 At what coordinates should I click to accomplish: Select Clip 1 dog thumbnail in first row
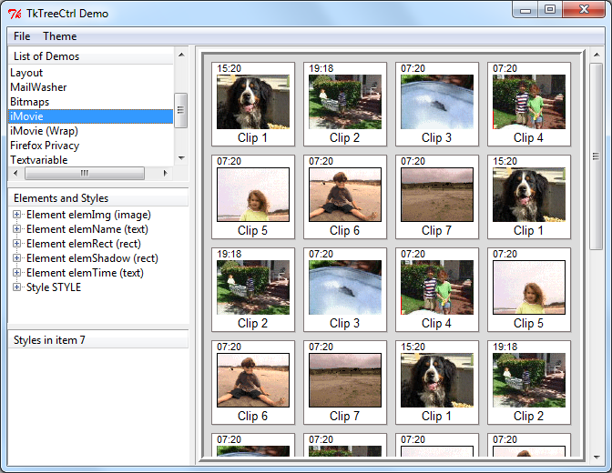(x=253, y=102)
